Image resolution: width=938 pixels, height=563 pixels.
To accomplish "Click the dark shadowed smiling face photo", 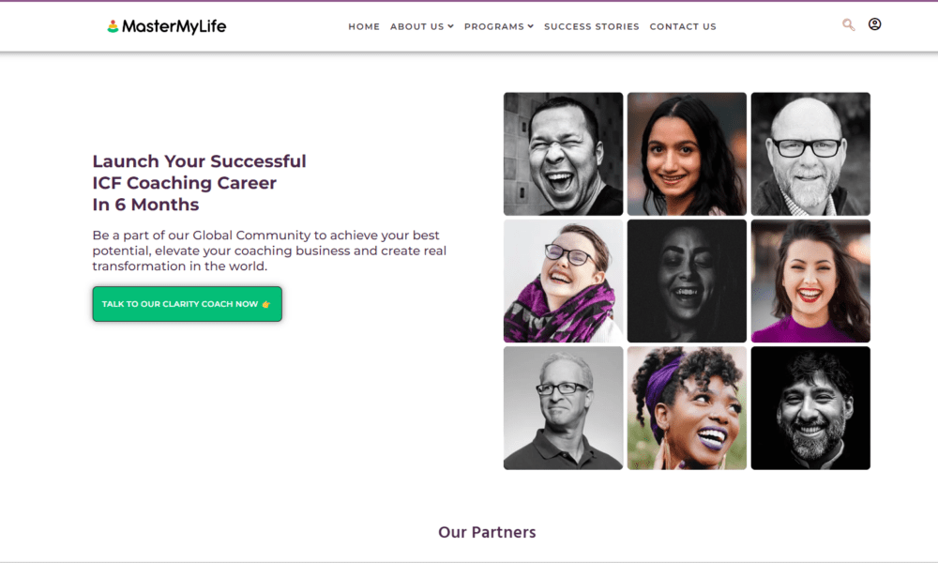I will (687, 281).
